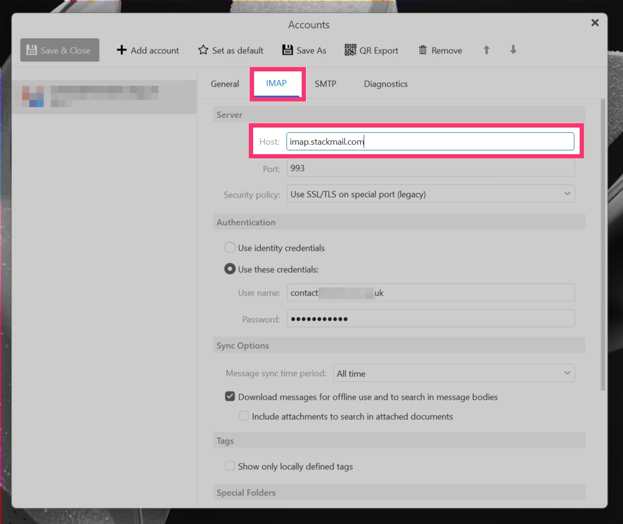Uncheck Download messages for offline use
623x524 pixels.
[x=230, y=396]
